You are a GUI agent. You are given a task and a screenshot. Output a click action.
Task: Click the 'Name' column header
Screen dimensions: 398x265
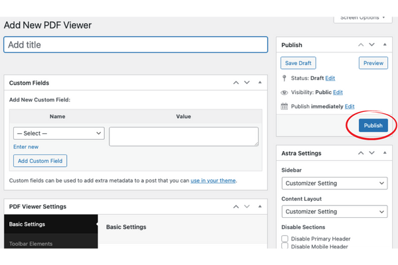click(57, 117)
